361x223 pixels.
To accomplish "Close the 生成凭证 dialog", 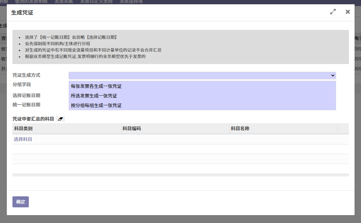I will click(x=347, y=12).
